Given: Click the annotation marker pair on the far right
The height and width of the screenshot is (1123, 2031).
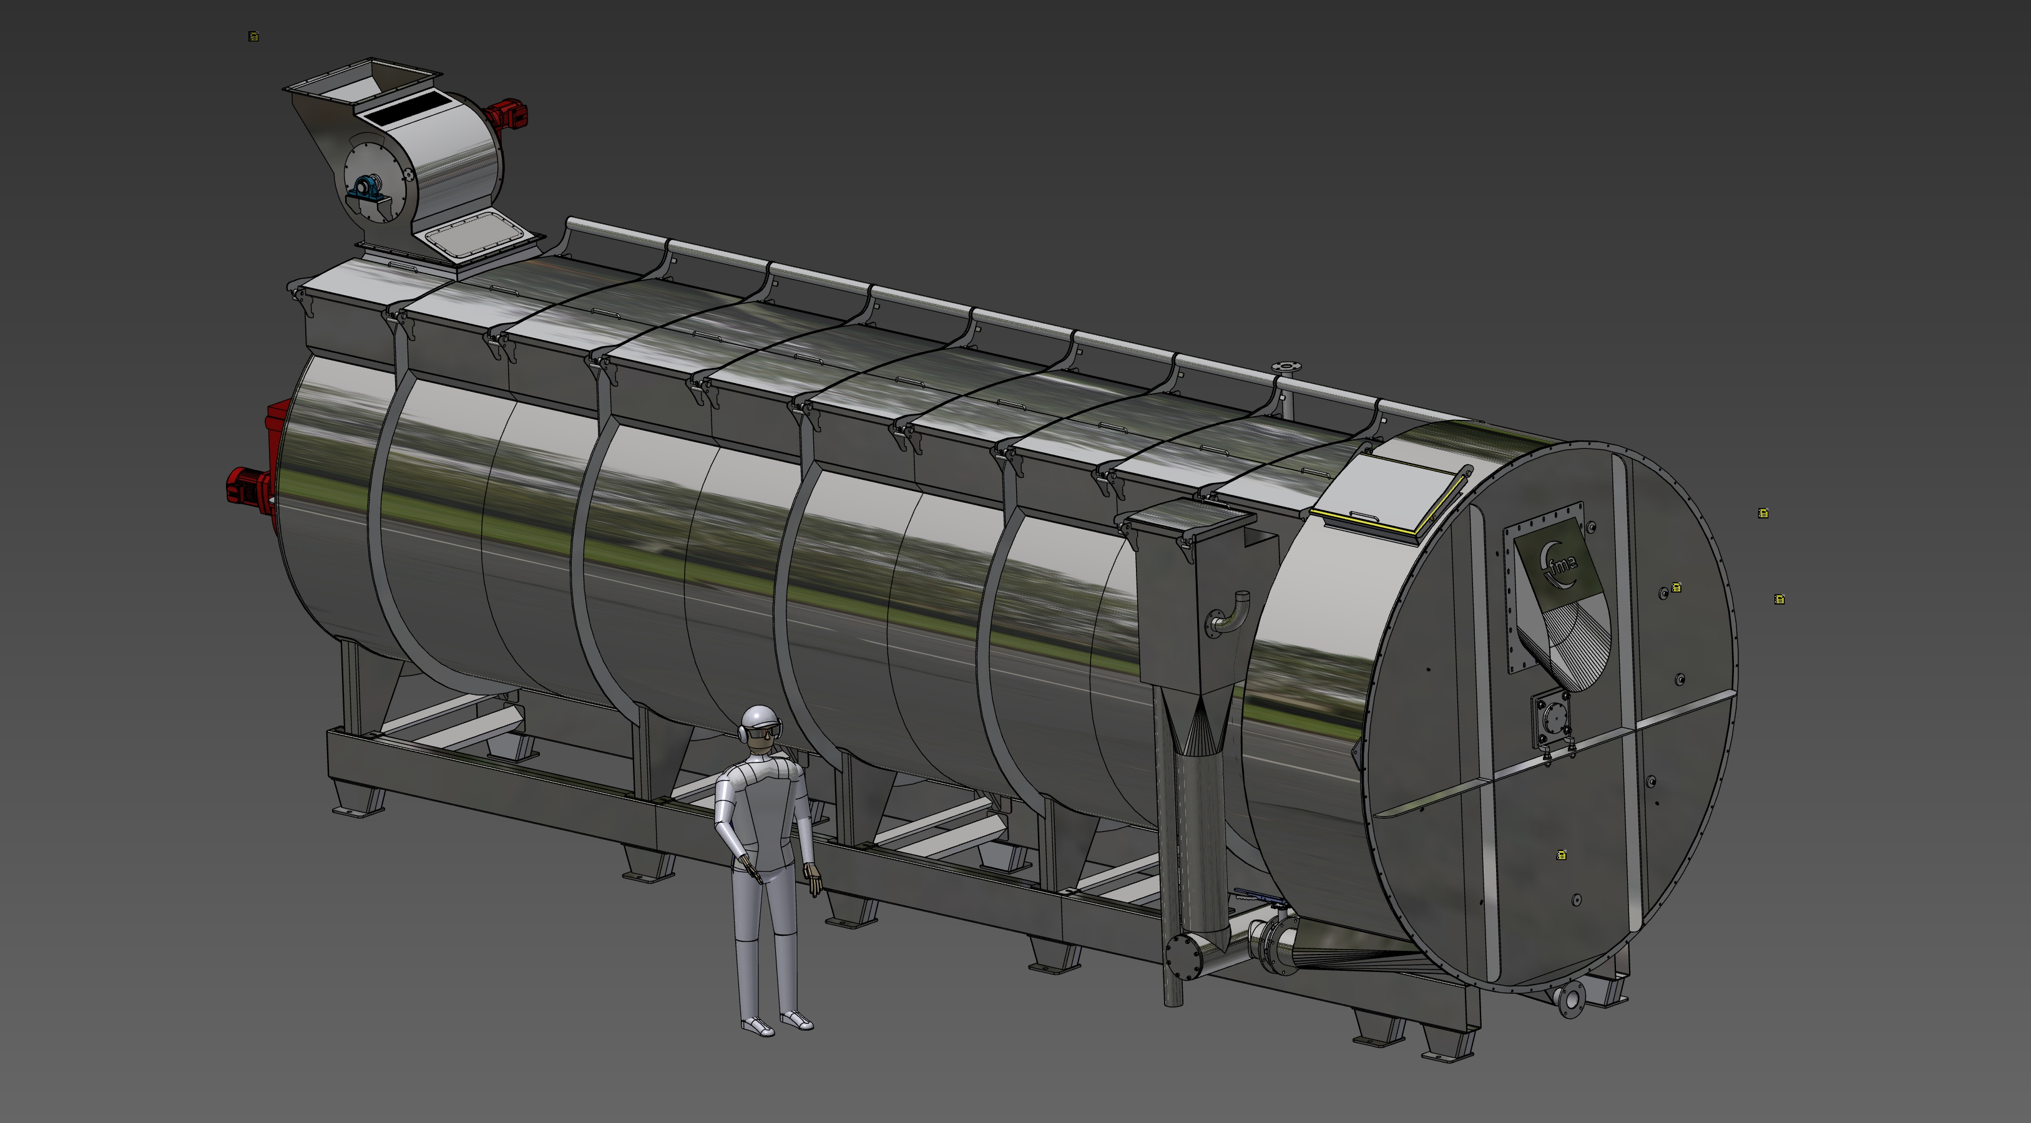Looking at the screenshot, I should 1779,601.
